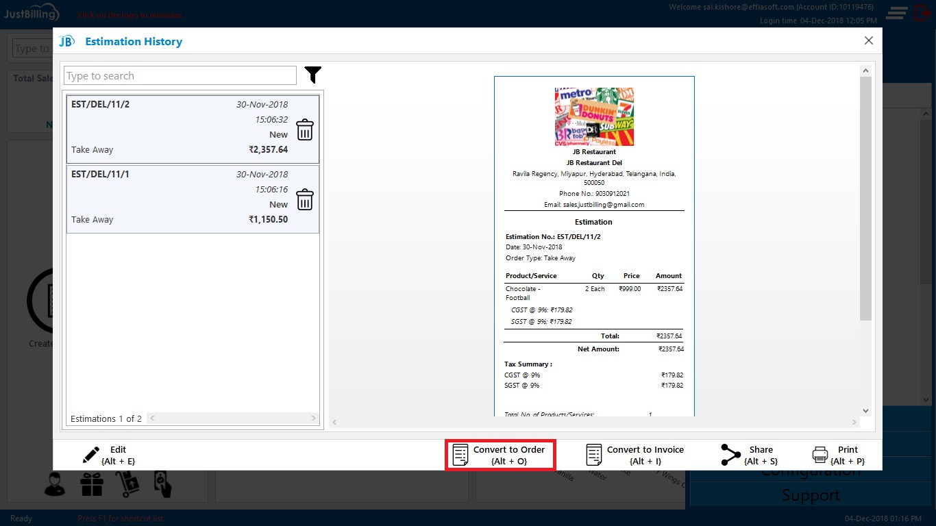Focus the Type to search field
Image resolution: width=936 pixels, height=526 pixels.
point(180,75)
